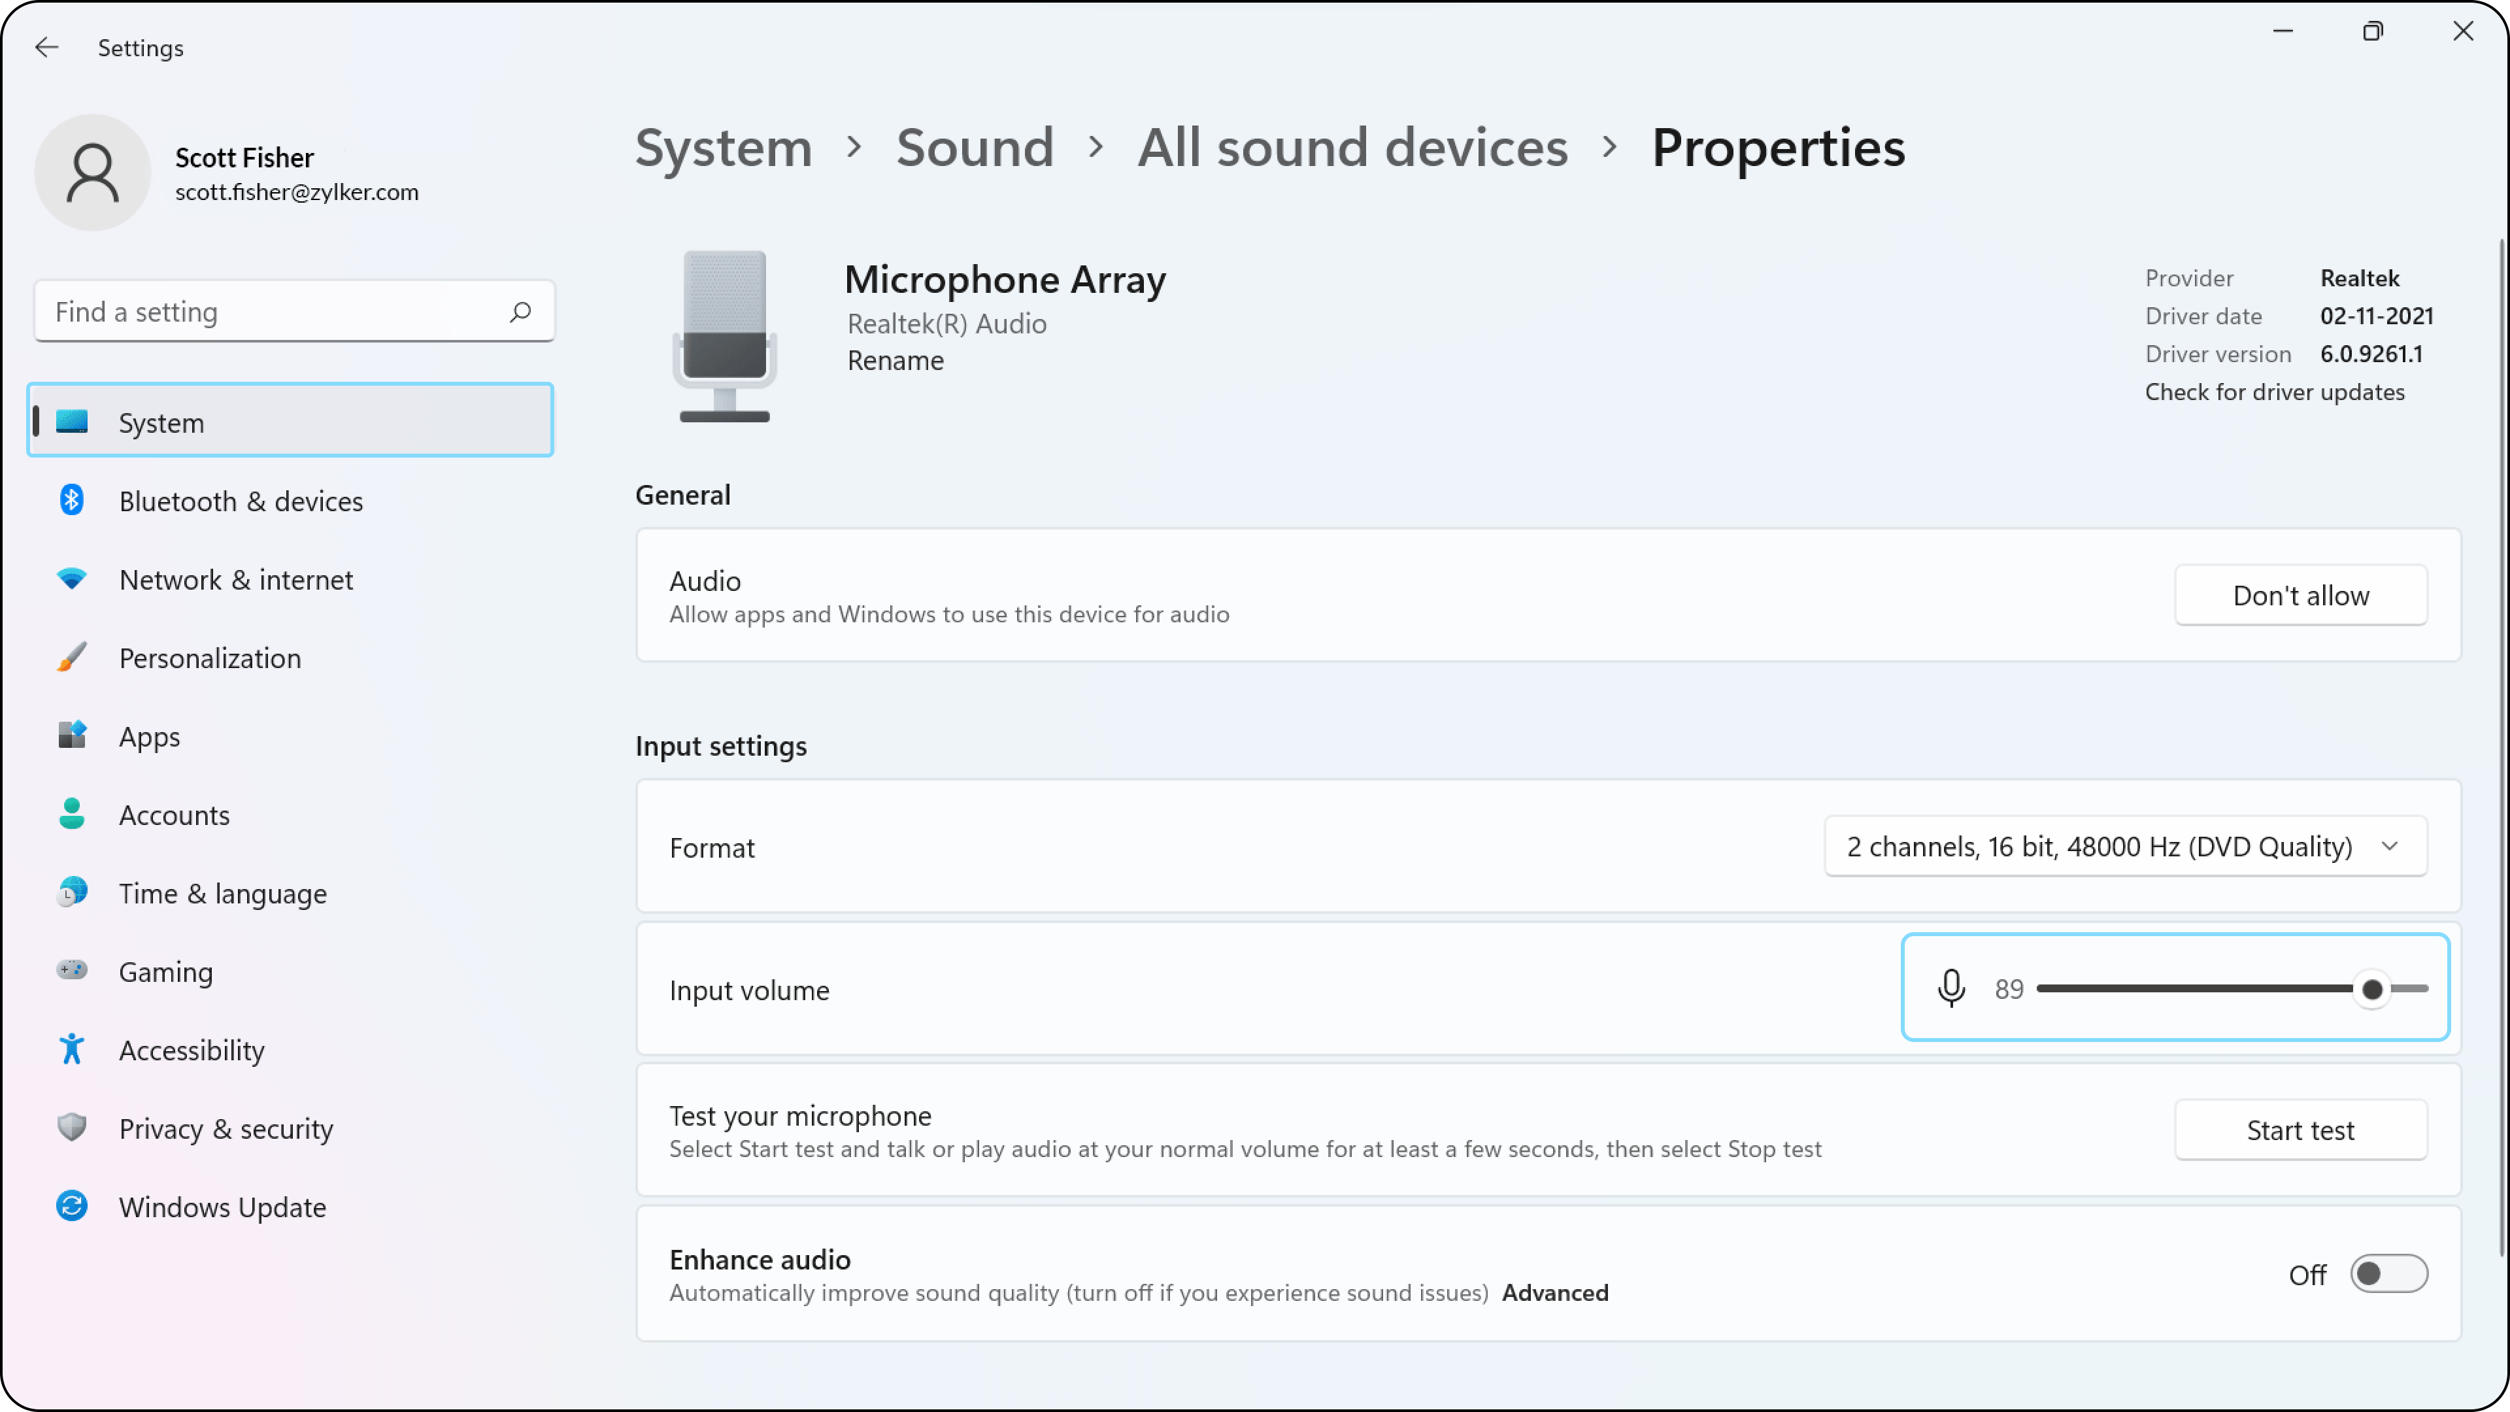Click Check for driver updates link
The height and width of the screenshot is (1412, 2510).
click(x=2274, y=392)
